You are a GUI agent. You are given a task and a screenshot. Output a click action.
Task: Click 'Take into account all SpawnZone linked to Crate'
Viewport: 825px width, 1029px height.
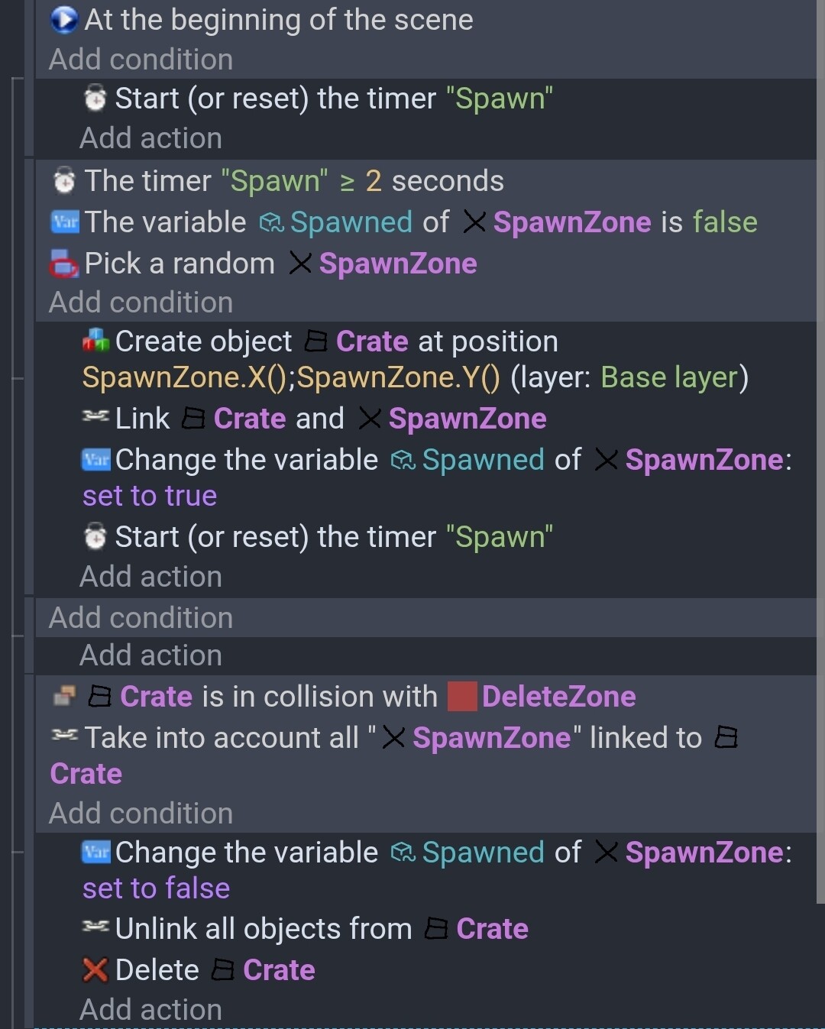click(x=393, y=756)
